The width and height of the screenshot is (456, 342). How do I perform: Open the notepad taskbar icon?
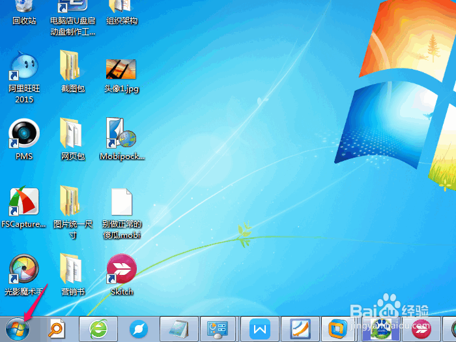pos(179,329)
